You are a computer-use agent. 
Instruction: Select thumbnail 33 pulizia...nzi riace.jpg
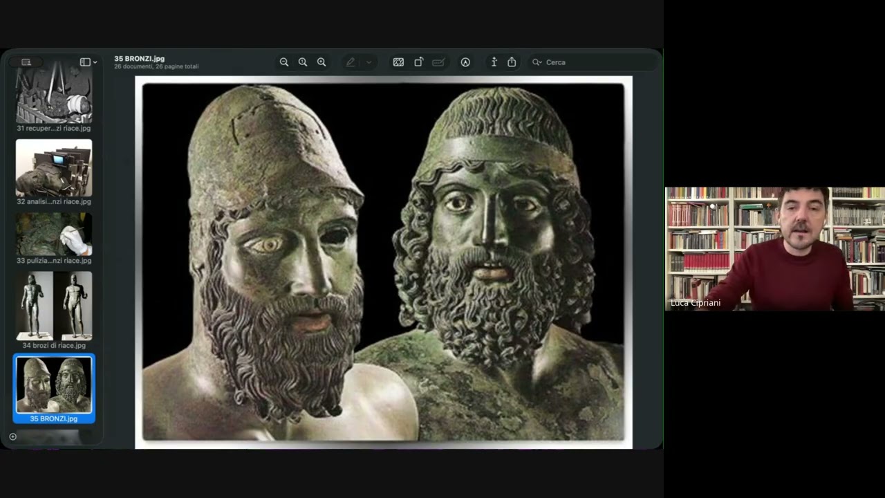pos(54,234)
